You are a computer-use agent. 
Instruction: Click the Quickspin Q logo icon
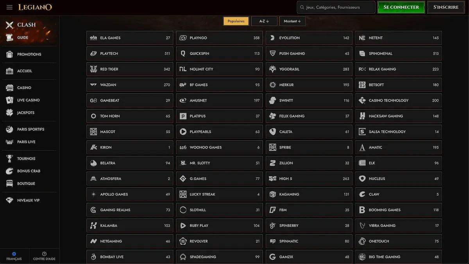[x=183, y=54]
